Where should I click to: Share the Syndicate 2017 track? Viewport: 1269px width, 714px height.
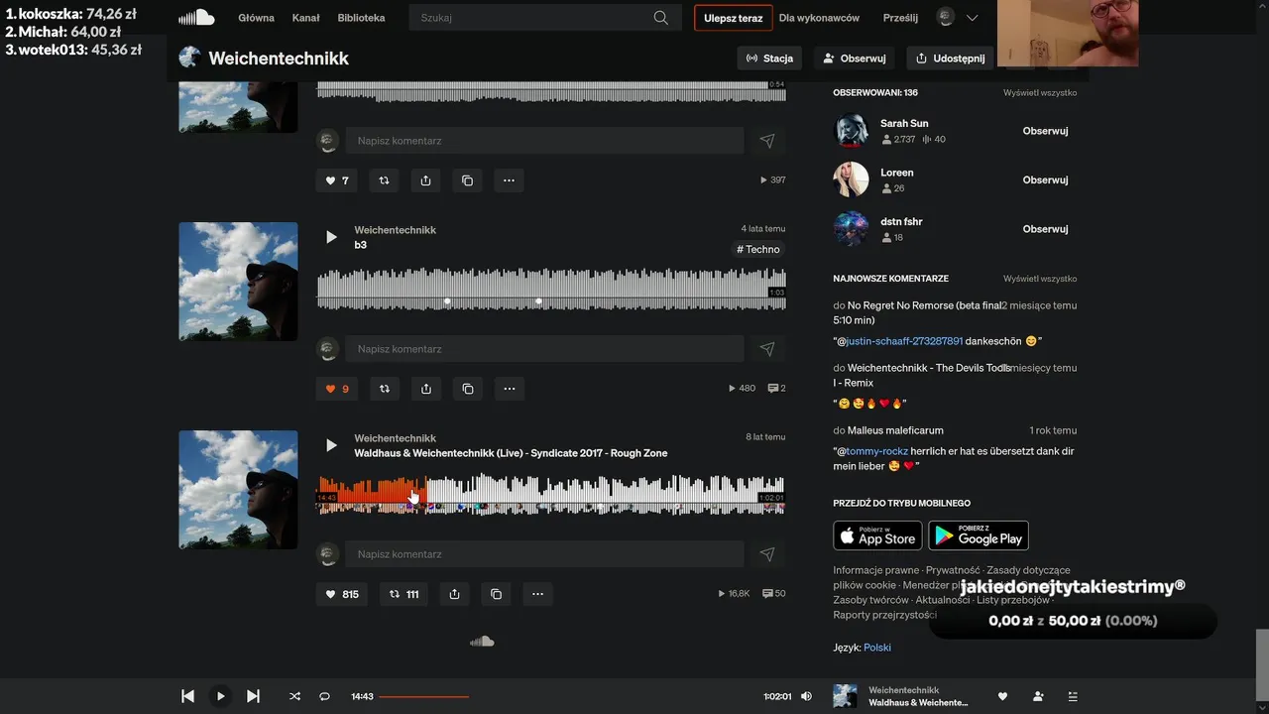(454, 594)
